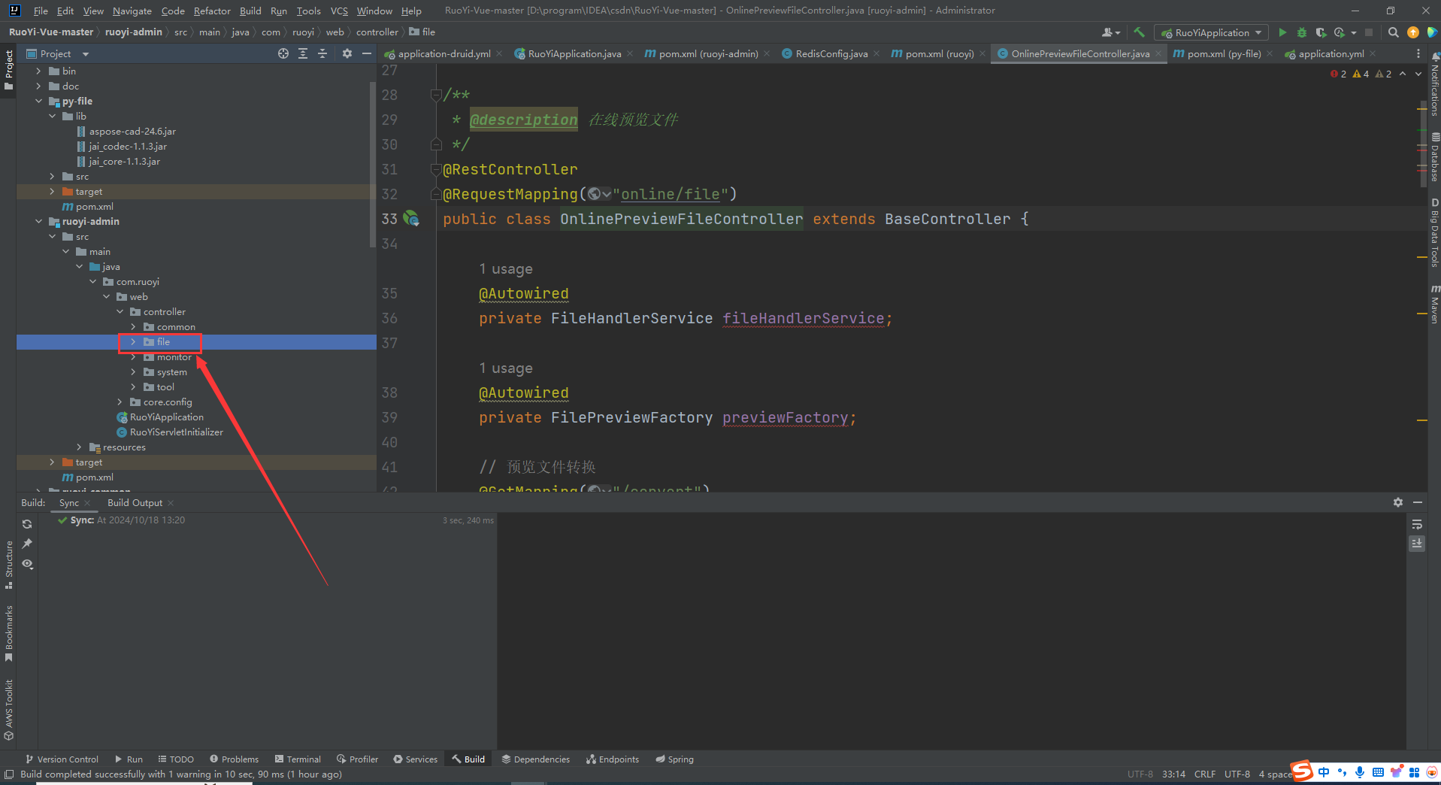Open the Refactor menu
1441x785 pixels.
(211, 11)
